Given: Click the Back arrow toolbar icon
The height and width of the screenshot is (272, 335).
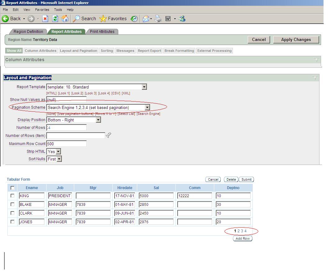Looking at the screenshot, I should (x=5, y=19).
